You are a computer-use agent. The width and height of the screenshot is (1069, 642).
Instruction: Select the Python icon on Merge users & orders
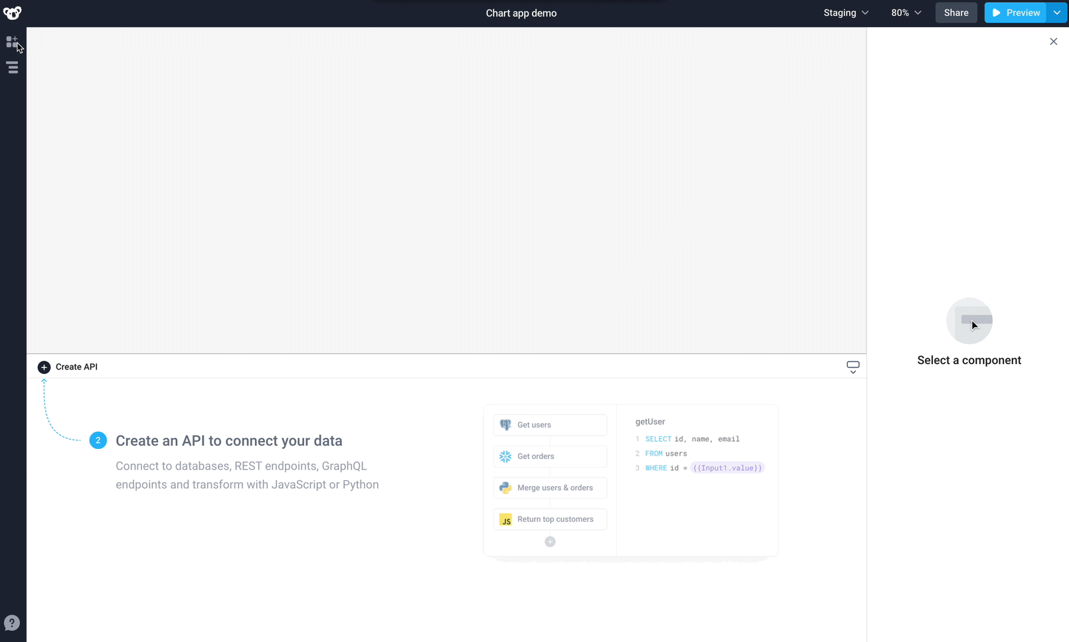[x=505, y=487]
